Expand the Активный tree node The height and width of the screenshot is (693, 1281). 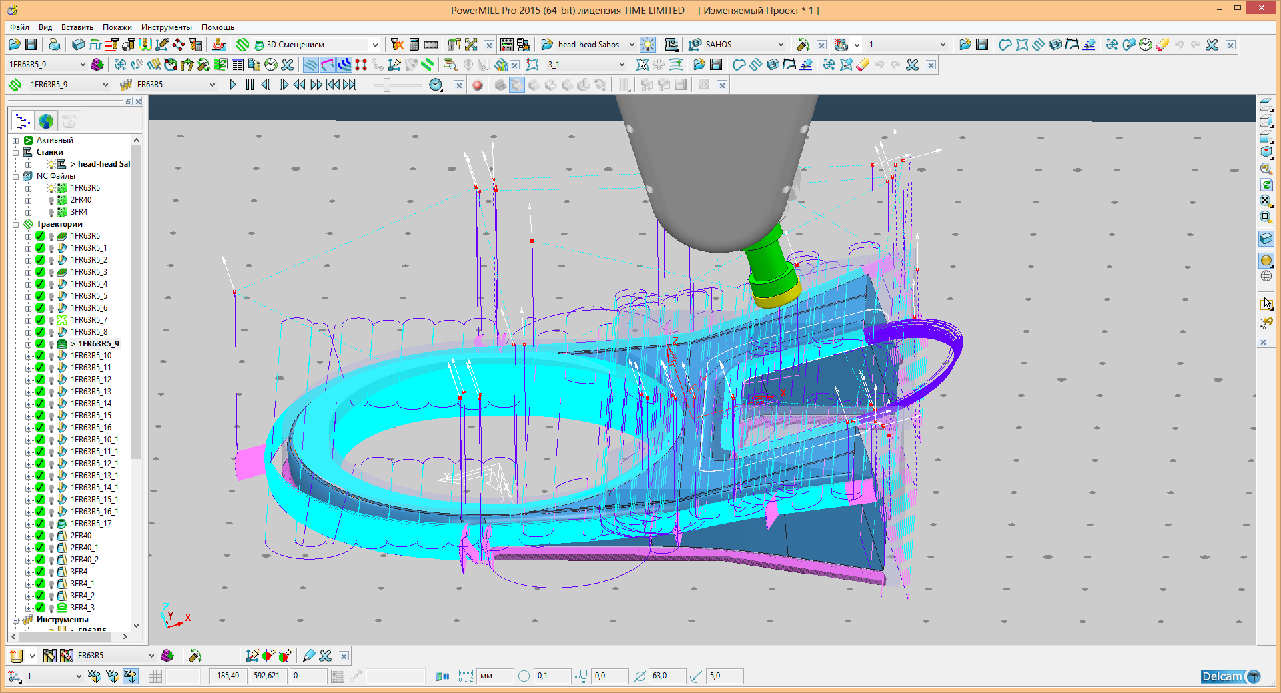coord(15,141)
